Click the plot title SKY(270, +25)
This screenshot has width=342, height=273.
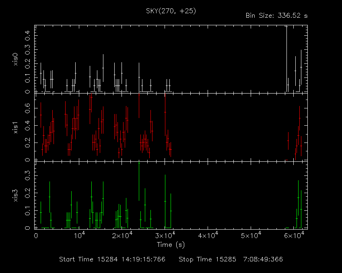point(171,11)
